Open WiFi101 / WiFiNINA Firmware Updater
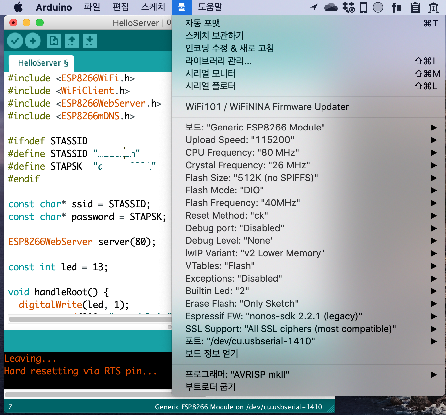 (308, 107)
